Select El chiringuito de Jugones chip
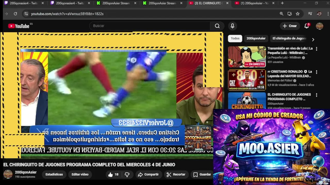Image resolution: width=330 pixels, height=185 pixels. point(289,39)
